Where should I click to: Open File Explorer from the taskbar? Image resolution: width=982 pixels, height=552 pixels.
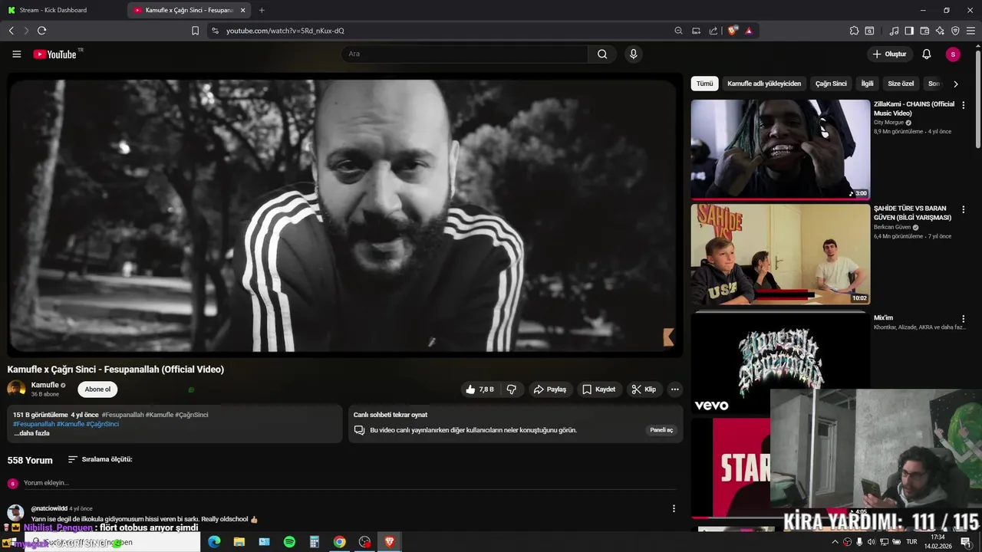pos(239,542)
